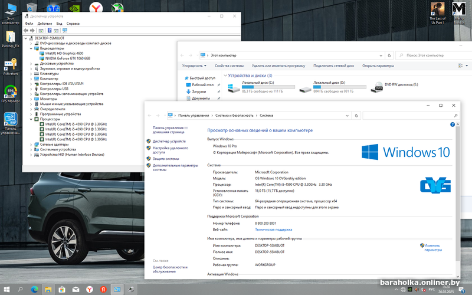
Task: Click РУС language indicator in tray
Action: (432, 290)
